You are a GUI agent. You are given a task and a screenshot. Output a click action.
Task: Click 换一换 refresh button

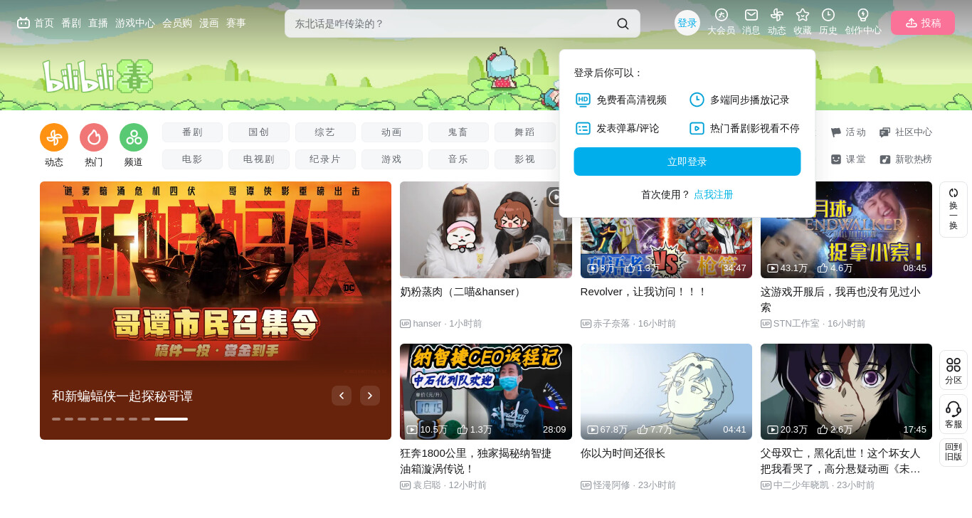pos(953,209)
